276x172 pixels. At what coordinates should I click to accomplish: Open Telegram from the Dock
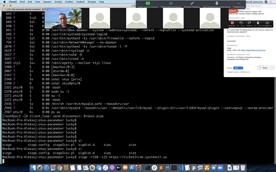point(213,167)
